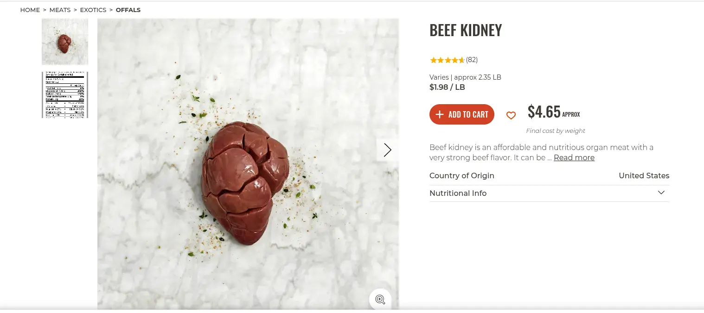Viewport: 704px width, 313px height.
Task: Expand Nutritional Info with chevron arrow
Action: (661, 193)
